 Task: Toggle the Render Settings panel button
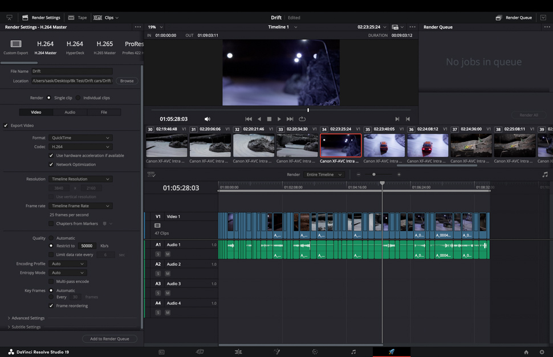coord(41,18)
